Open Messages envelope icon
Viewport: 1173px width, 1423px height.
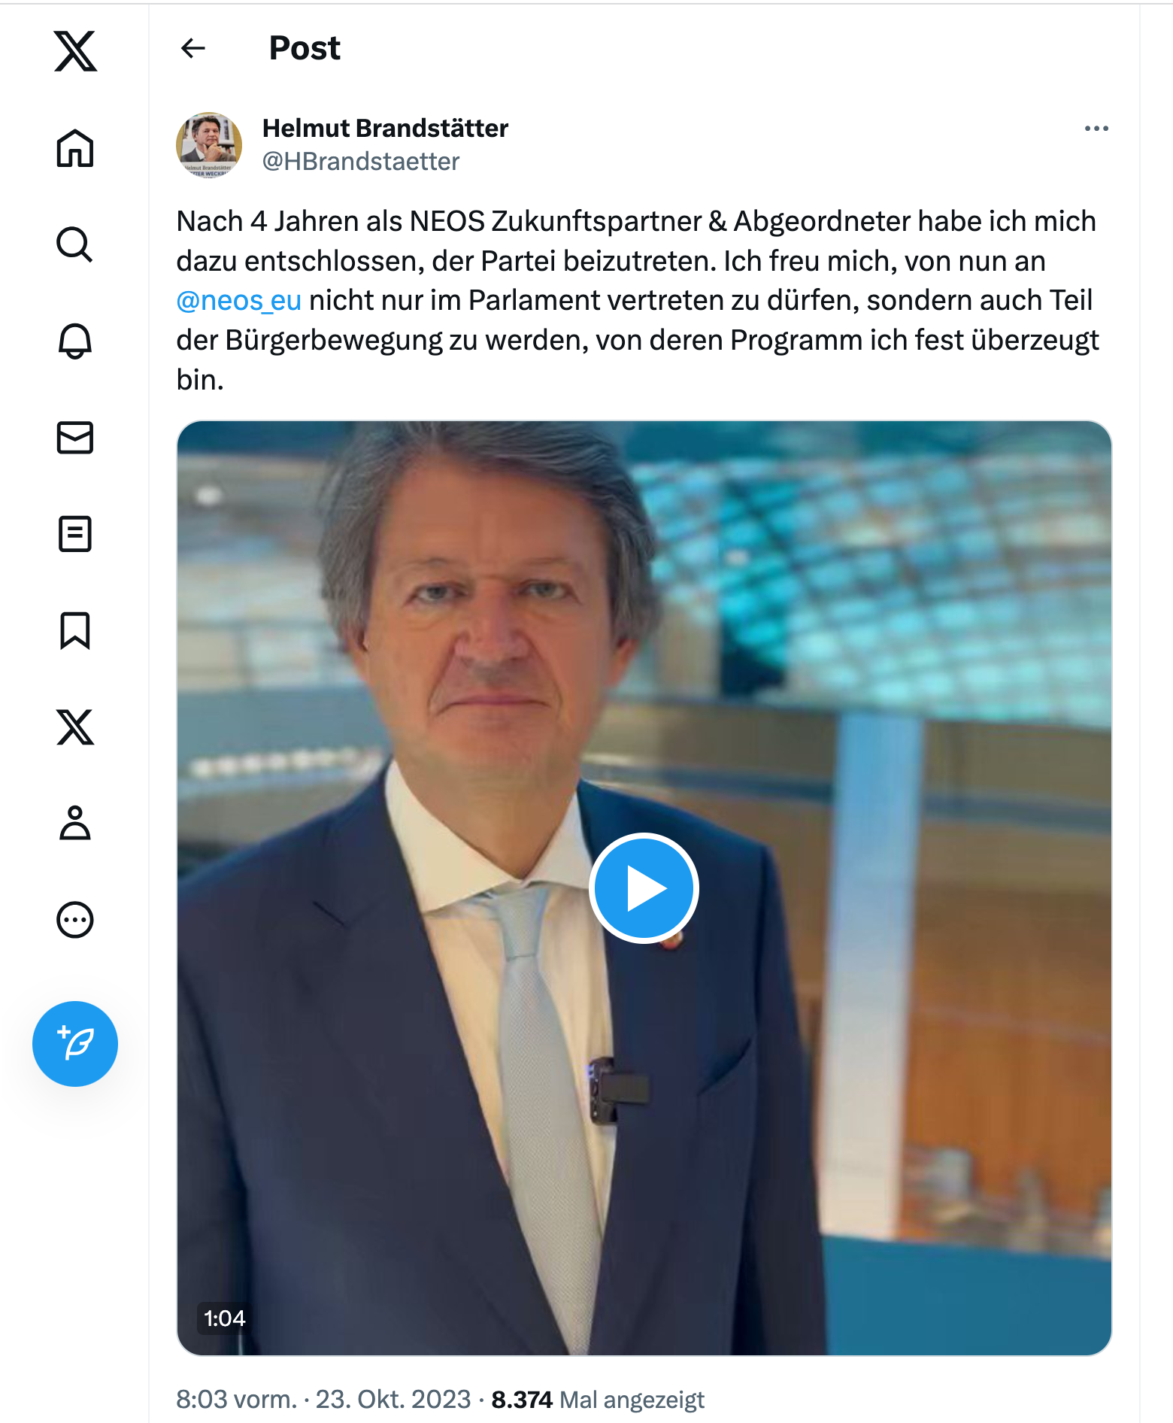(75, 437)
